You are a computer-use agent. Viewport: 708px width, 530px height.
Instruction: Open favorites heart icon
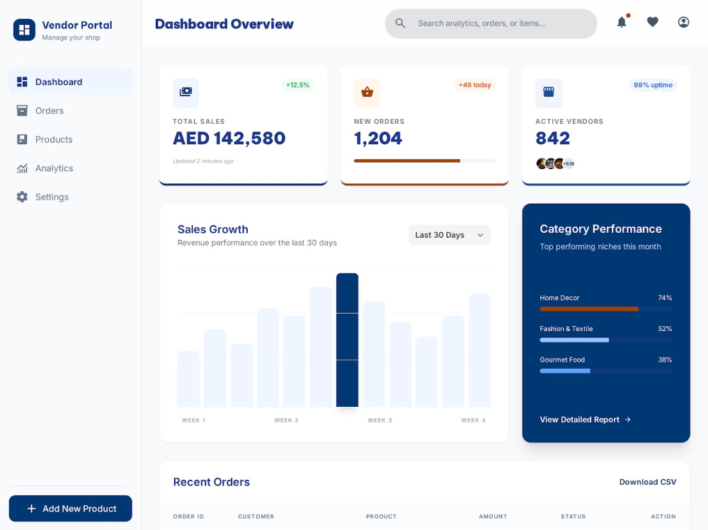pyautogui.click(x=653, y=22)
